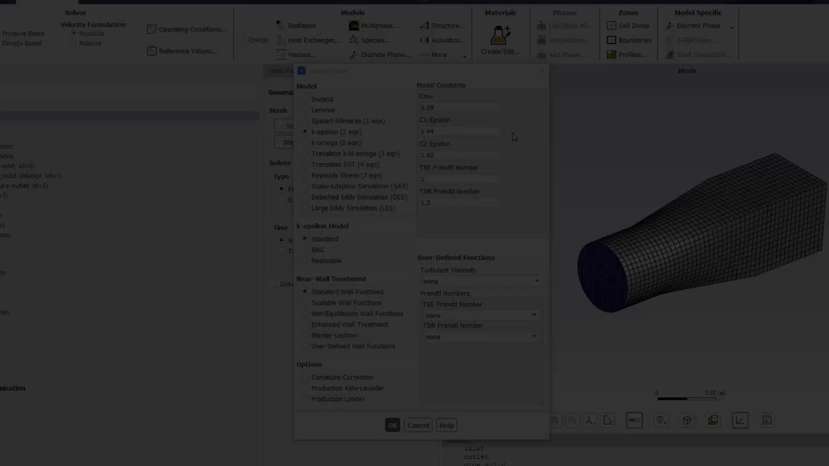Click the meshed pipe geometry in graphics window
829x466 pixels.
click(703, 233)
